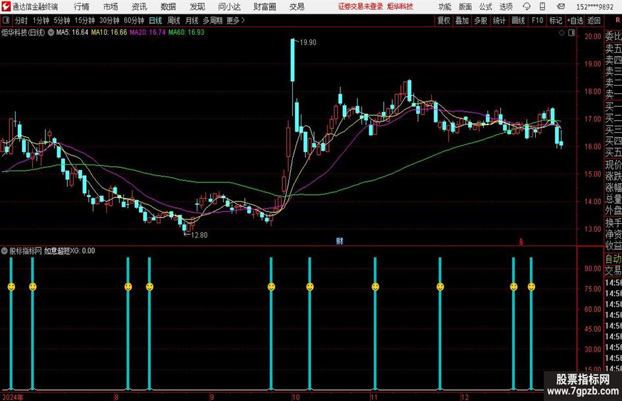Click the mobile phone icon
The width and height of the screenshot is (622, 401).
pyautogui.click(x=542, y=7)
